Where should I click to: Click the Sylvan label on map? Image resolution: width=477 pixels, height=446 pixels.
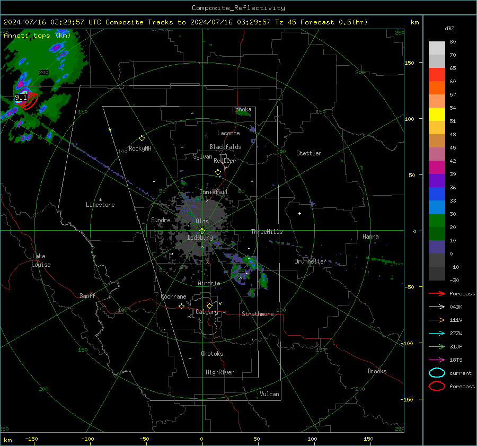pos(202,156)
